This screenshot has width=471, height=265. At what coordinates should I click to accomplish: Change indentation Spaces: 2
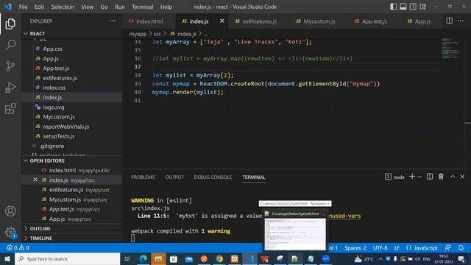(355, 248)
